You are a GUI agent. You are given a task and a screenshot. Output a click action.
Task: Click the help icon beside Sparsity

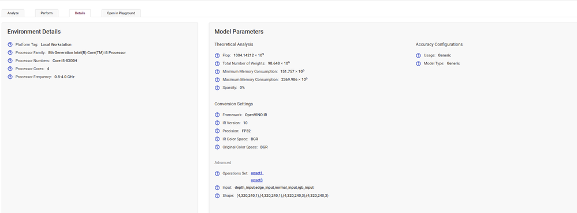pyautogui.click(x=217, y=88)
